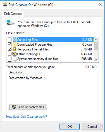Select the Offline webpages list row

(x=50, y=54)
